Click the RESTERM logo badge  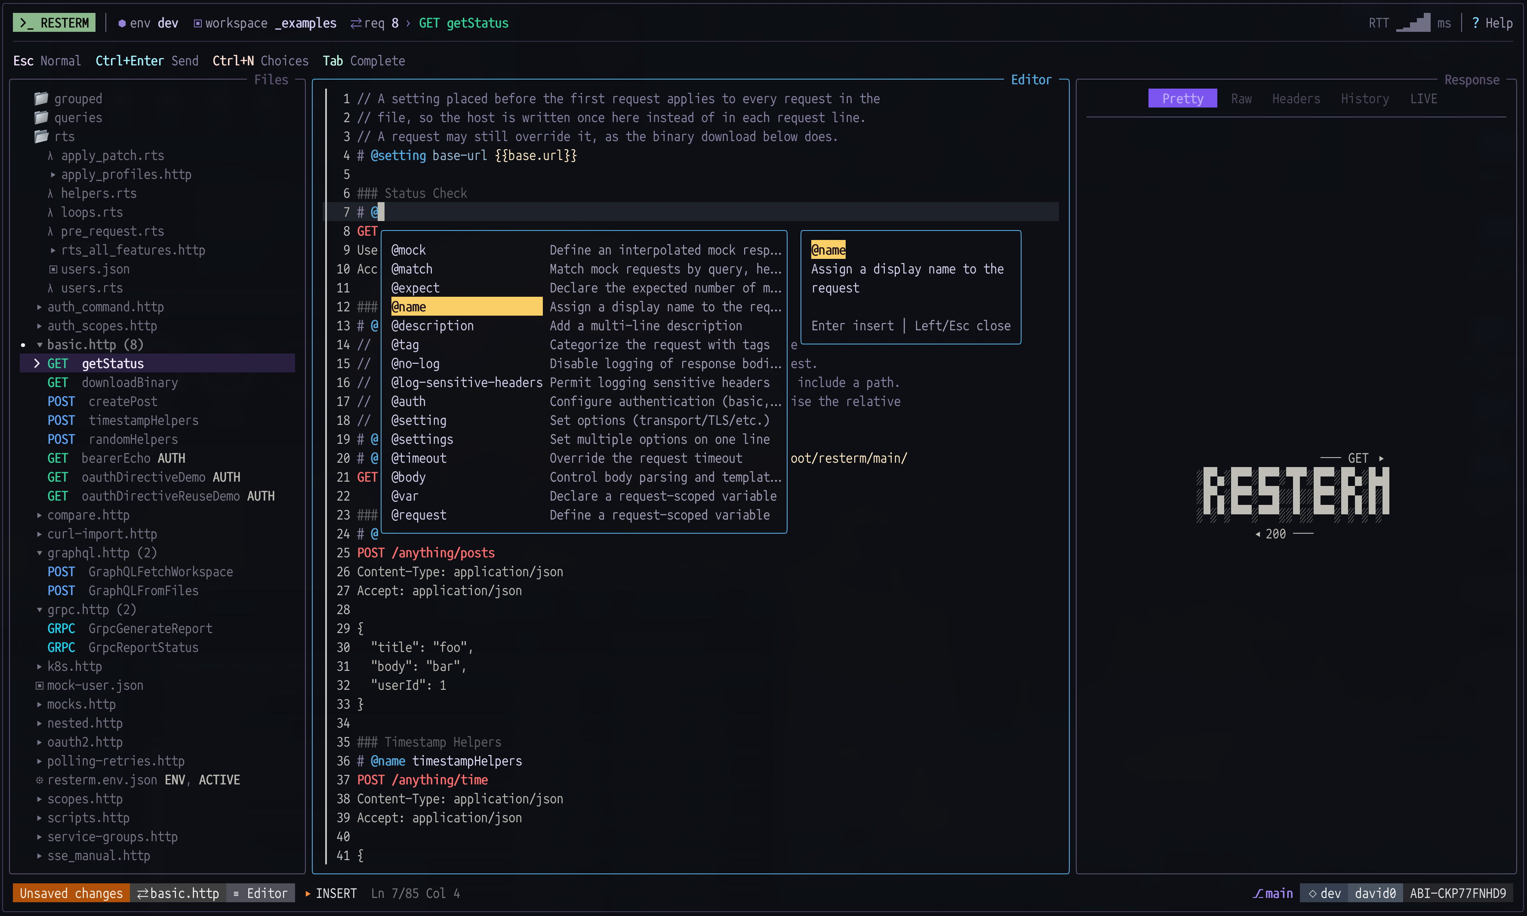click(54, 23)
